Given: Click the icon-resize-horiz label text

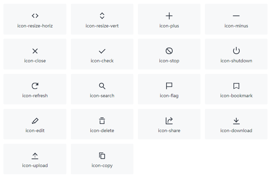Looking at the screenshot, I should [x=35, y=26].
